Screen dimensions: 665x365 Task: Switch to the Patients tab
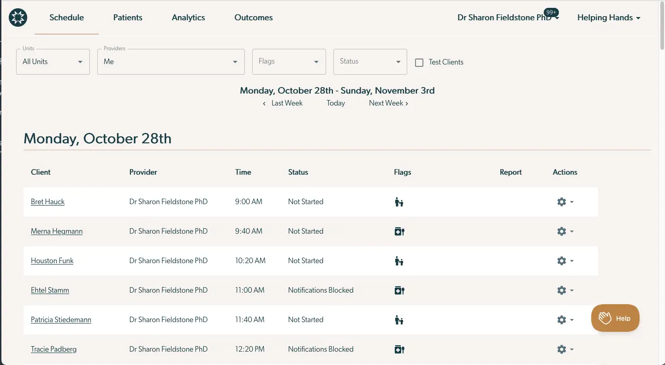tap(128, 18)
